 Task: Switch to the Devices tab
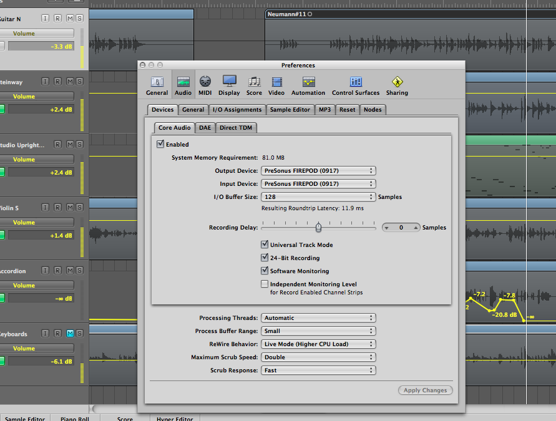[x=162, y=110]
